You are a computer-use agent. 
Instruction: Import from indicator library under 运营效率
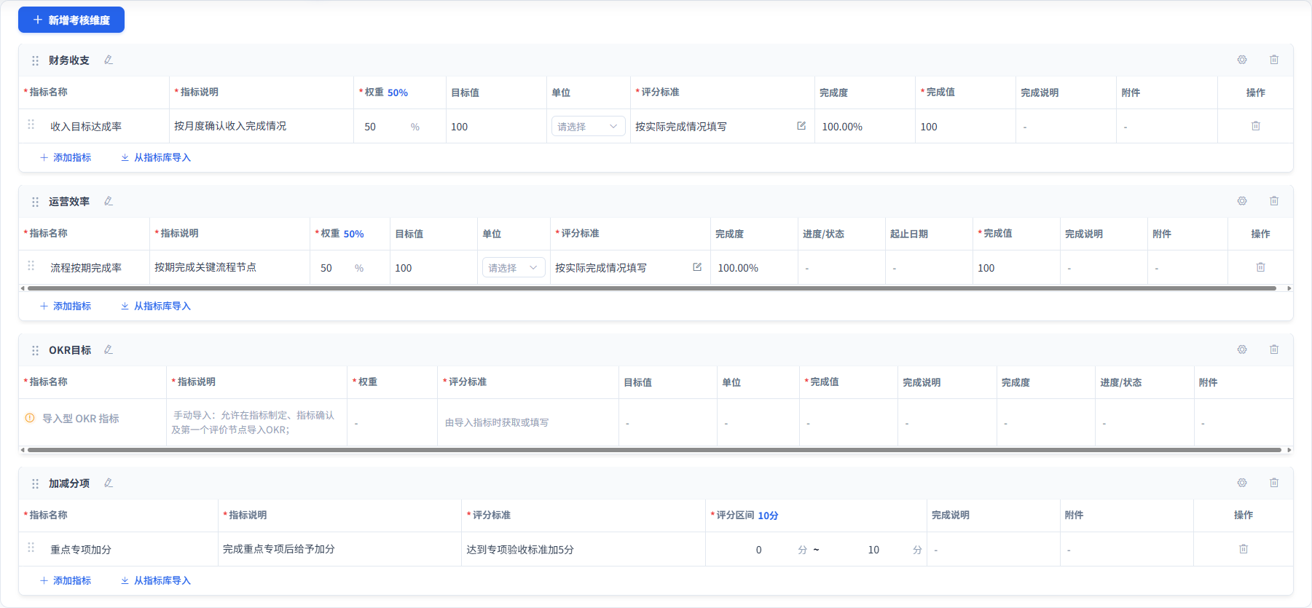(156, 306)
